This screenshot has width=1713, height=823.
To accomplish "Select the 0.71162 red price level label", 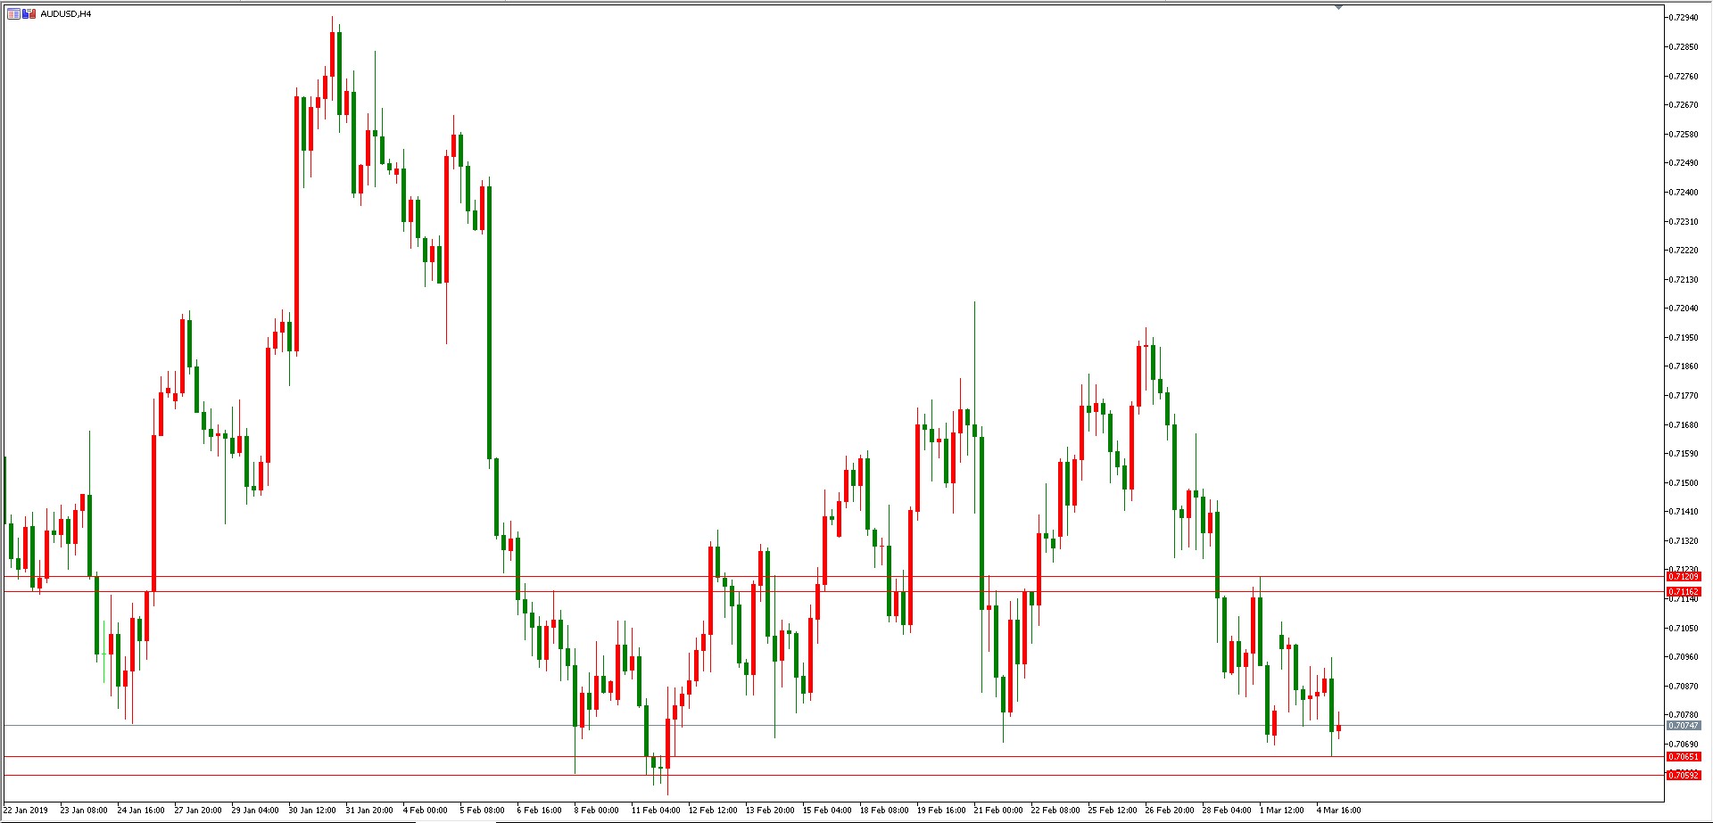I will point(1684,592).
